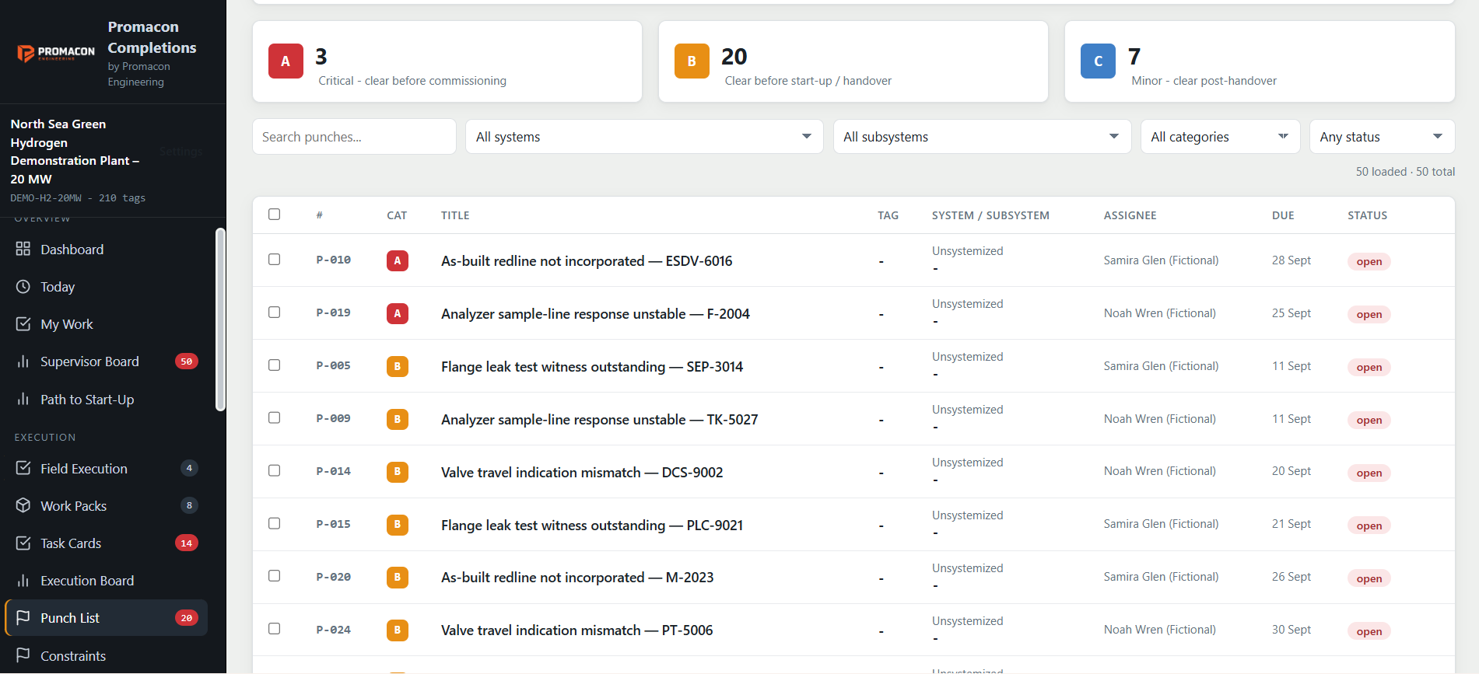The width and height of the screenshot is (1479, 674).
Task: Click due date 21 Sept
Action: tap(1291, 524)
